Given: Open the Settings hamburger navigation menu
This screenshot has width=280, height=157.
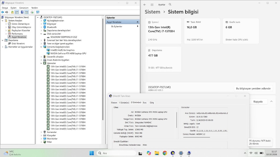Looking at the screenshot, I should 152,5.
